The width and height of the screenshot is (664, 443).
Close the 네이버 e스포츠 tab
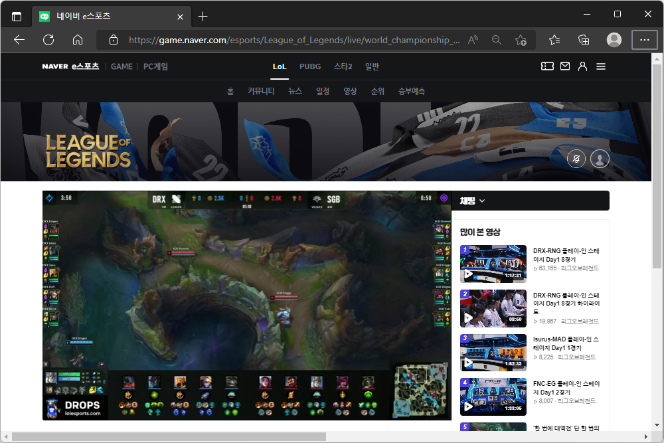click(x=180, y=17)
